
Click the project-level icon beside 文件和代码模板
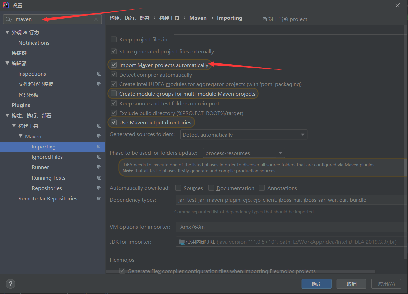(x=99, y=84)
